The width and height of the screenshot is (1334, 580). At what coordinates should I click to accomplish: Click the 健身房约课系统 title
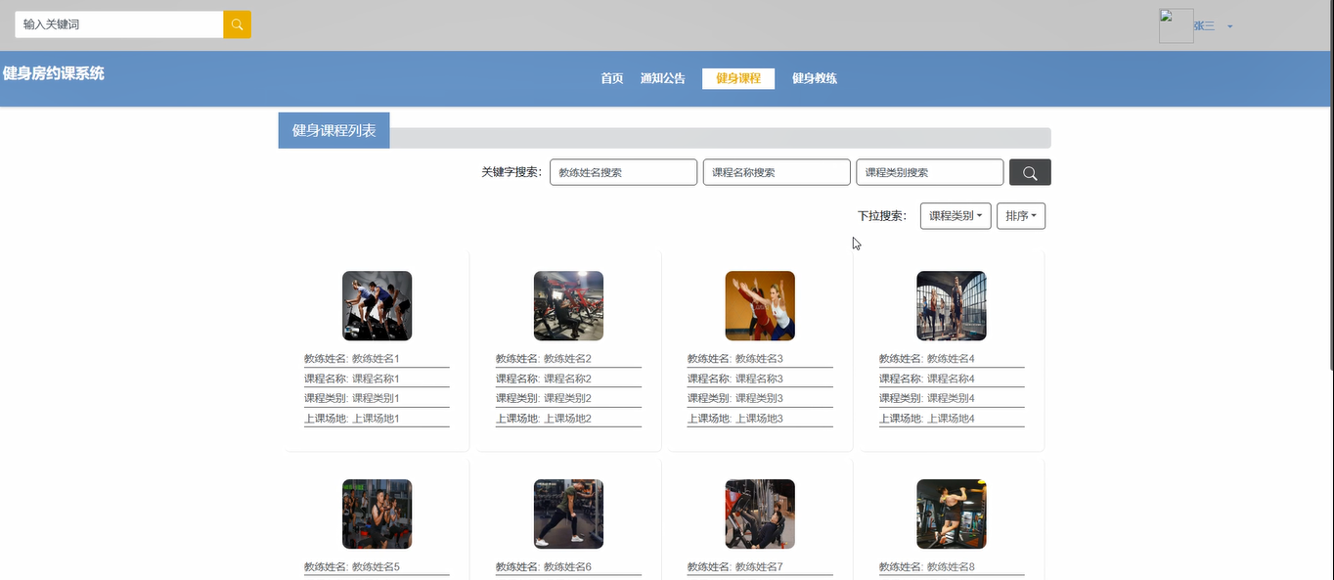(x=54, y=73)
